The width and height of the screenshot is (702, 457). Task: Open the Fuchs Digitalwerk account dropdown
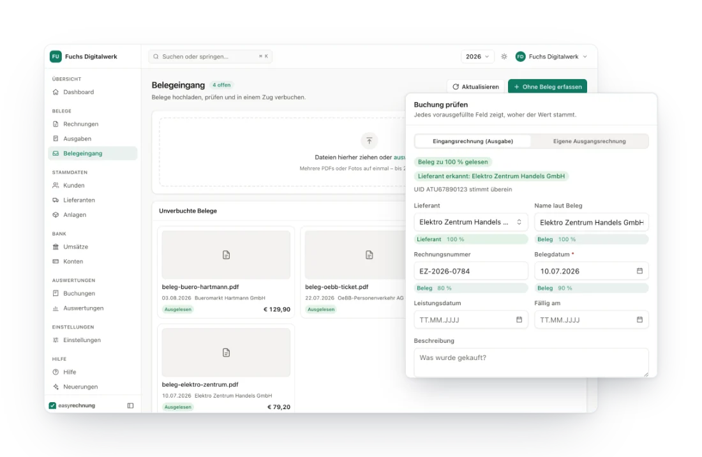tap(551, 56)
